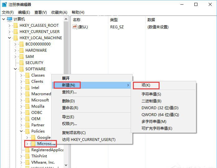Image resolution: width=217 pixels, height=168 pixels.
Task: Expand HKEY_CLASSES_ROOT with its arrow
Action: pos(9,26)
